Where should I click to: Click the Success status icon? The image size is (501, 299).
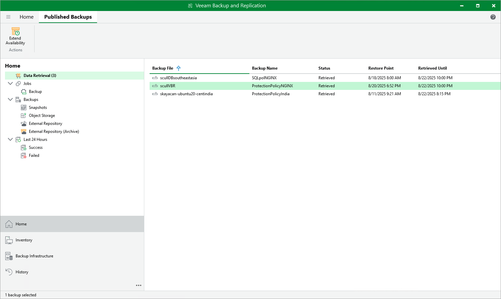(24, 148)
